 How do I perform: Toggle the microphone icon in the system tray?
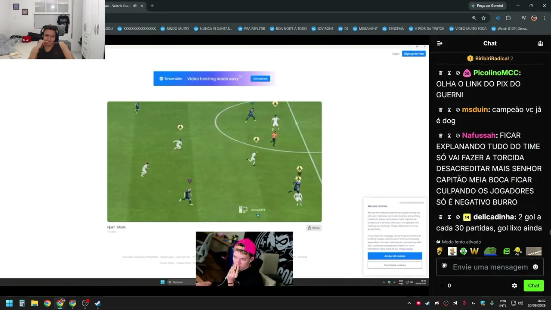pos(492,303)
